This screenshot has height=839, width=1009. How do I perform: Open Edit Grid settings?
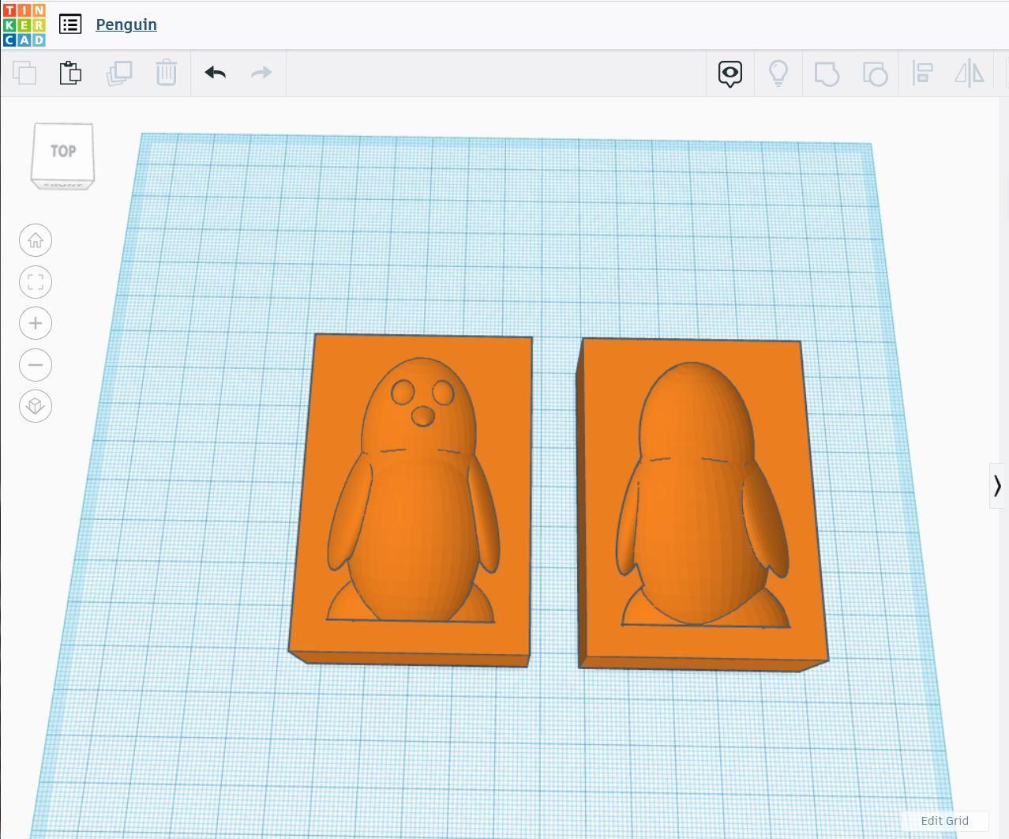[944, 821]
